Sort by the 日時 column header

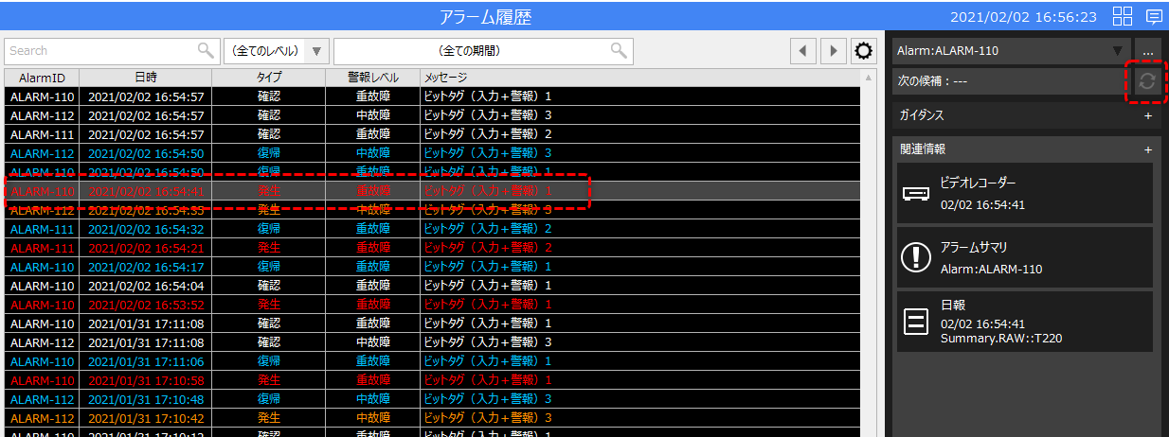tap(145, 78)
